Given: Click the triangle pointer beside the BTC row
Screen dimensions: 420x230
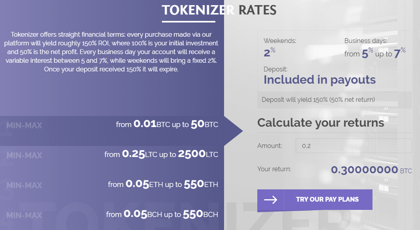Looking at the screenshot, I should pos(234,131).
